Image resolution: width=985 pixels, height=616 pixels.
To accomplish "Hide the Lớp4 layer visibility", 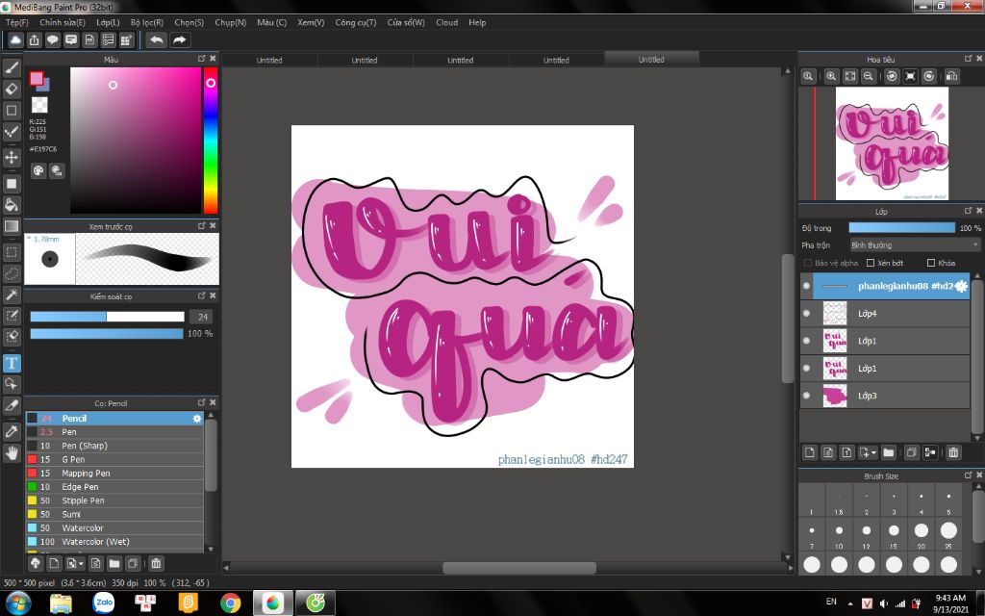I will (806, 314).
